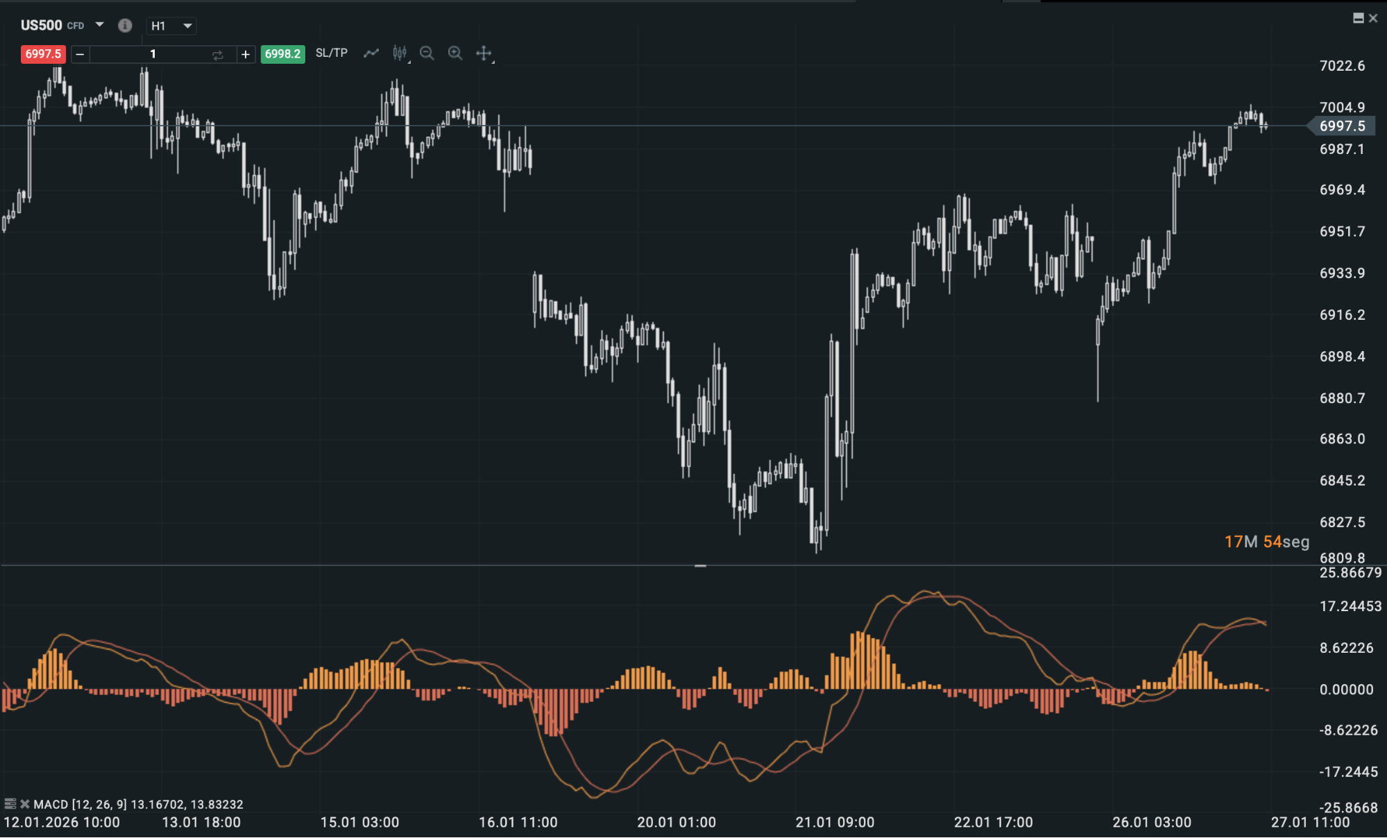Click the buy price 6998.2 button
This screenshot has width=1387, height=838.
pos(282,53)
